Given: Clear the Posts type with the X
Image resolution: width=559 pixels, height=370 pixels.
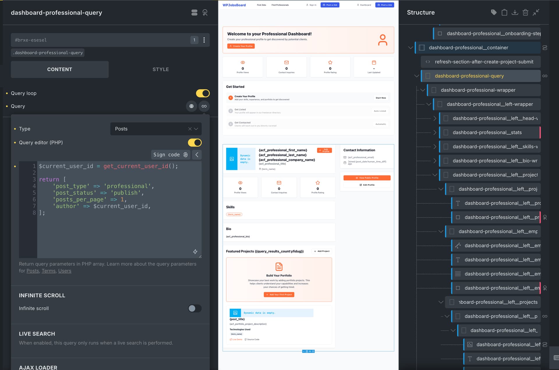Looking at the screenshot, I should pos(190,129).
